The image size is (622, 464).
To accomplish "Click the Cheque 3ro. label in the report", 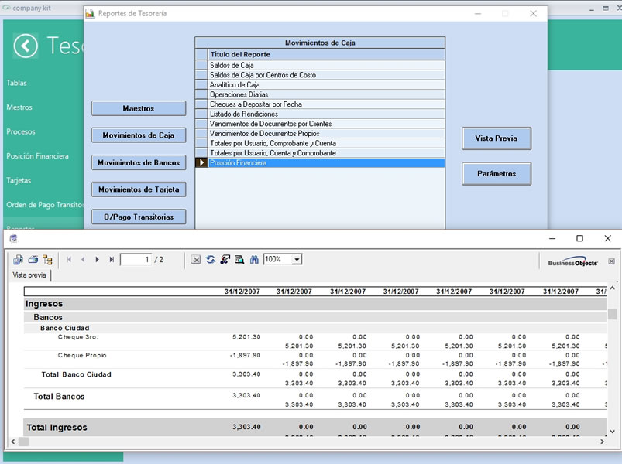I will coord(77,337).
